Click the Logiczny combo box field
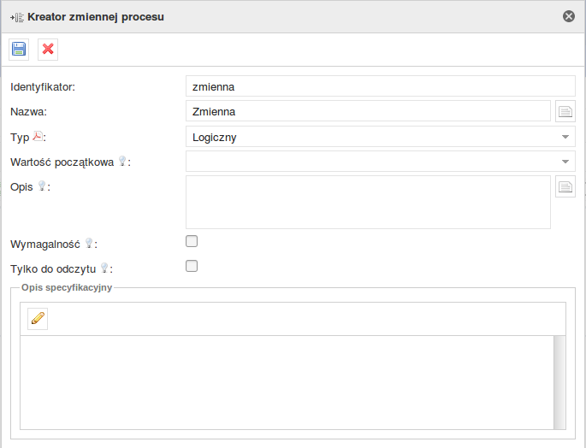This screenshot has width=586, height=448. pyautogui.click(x=381, y=137)
